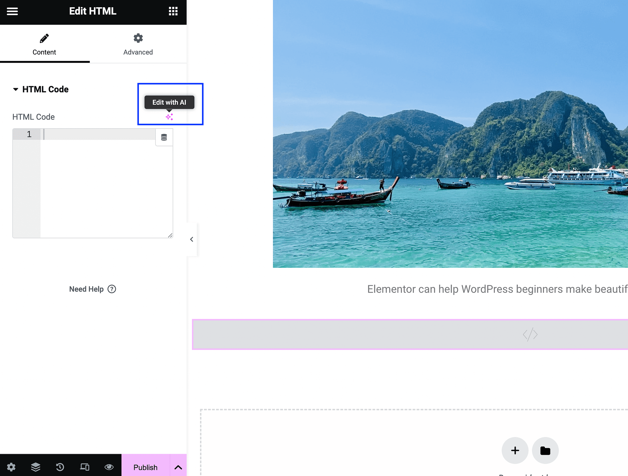Viewport: 628px width, 476px height.
Task: Click the expand arrow on Publish button
Action: [178, 467]
